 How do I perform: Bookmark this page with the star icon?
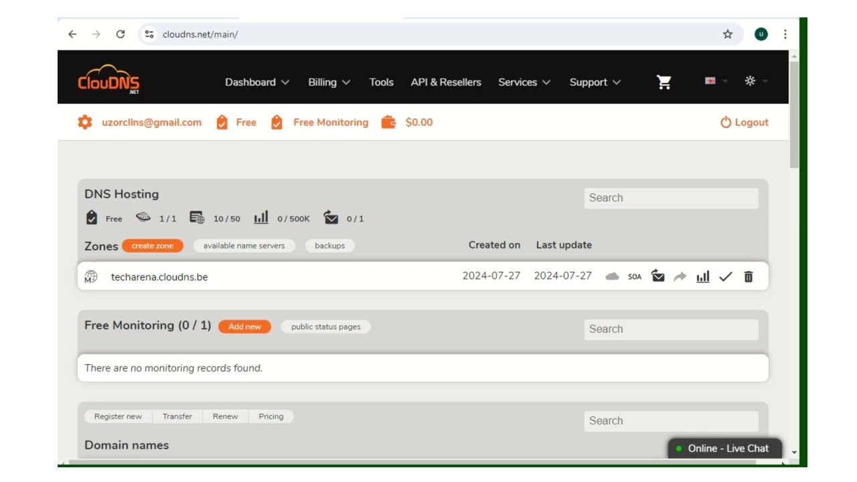[x=728, y=34]
